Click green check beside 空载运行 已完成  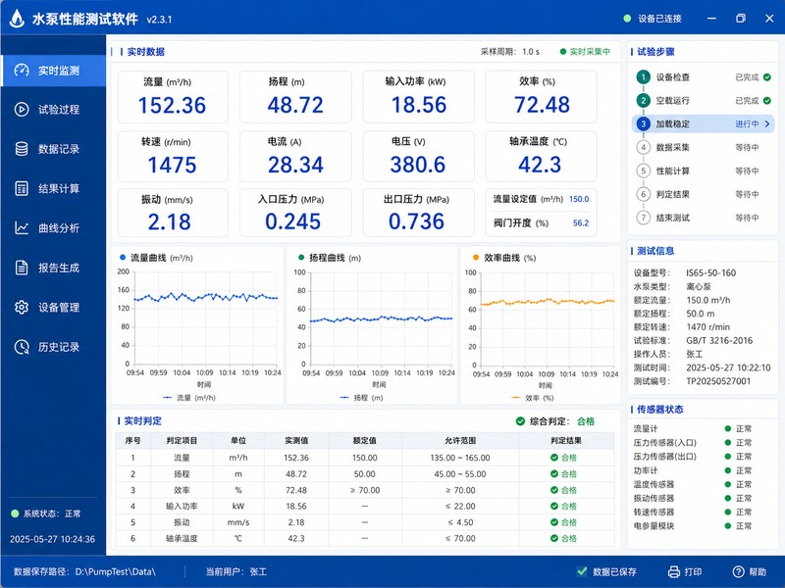point(767,101)
